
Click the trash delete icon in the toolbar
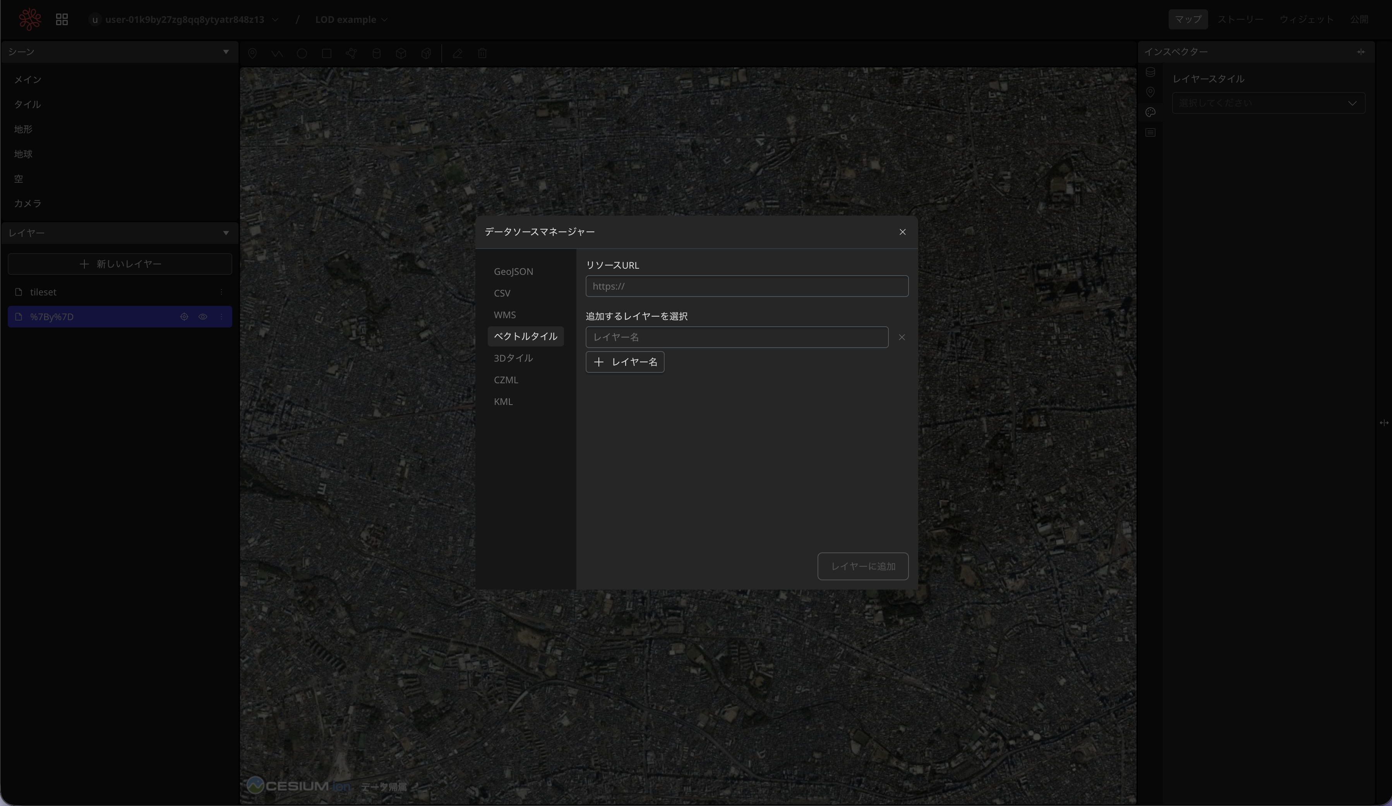pyautogui.click(x=482, y=53)
